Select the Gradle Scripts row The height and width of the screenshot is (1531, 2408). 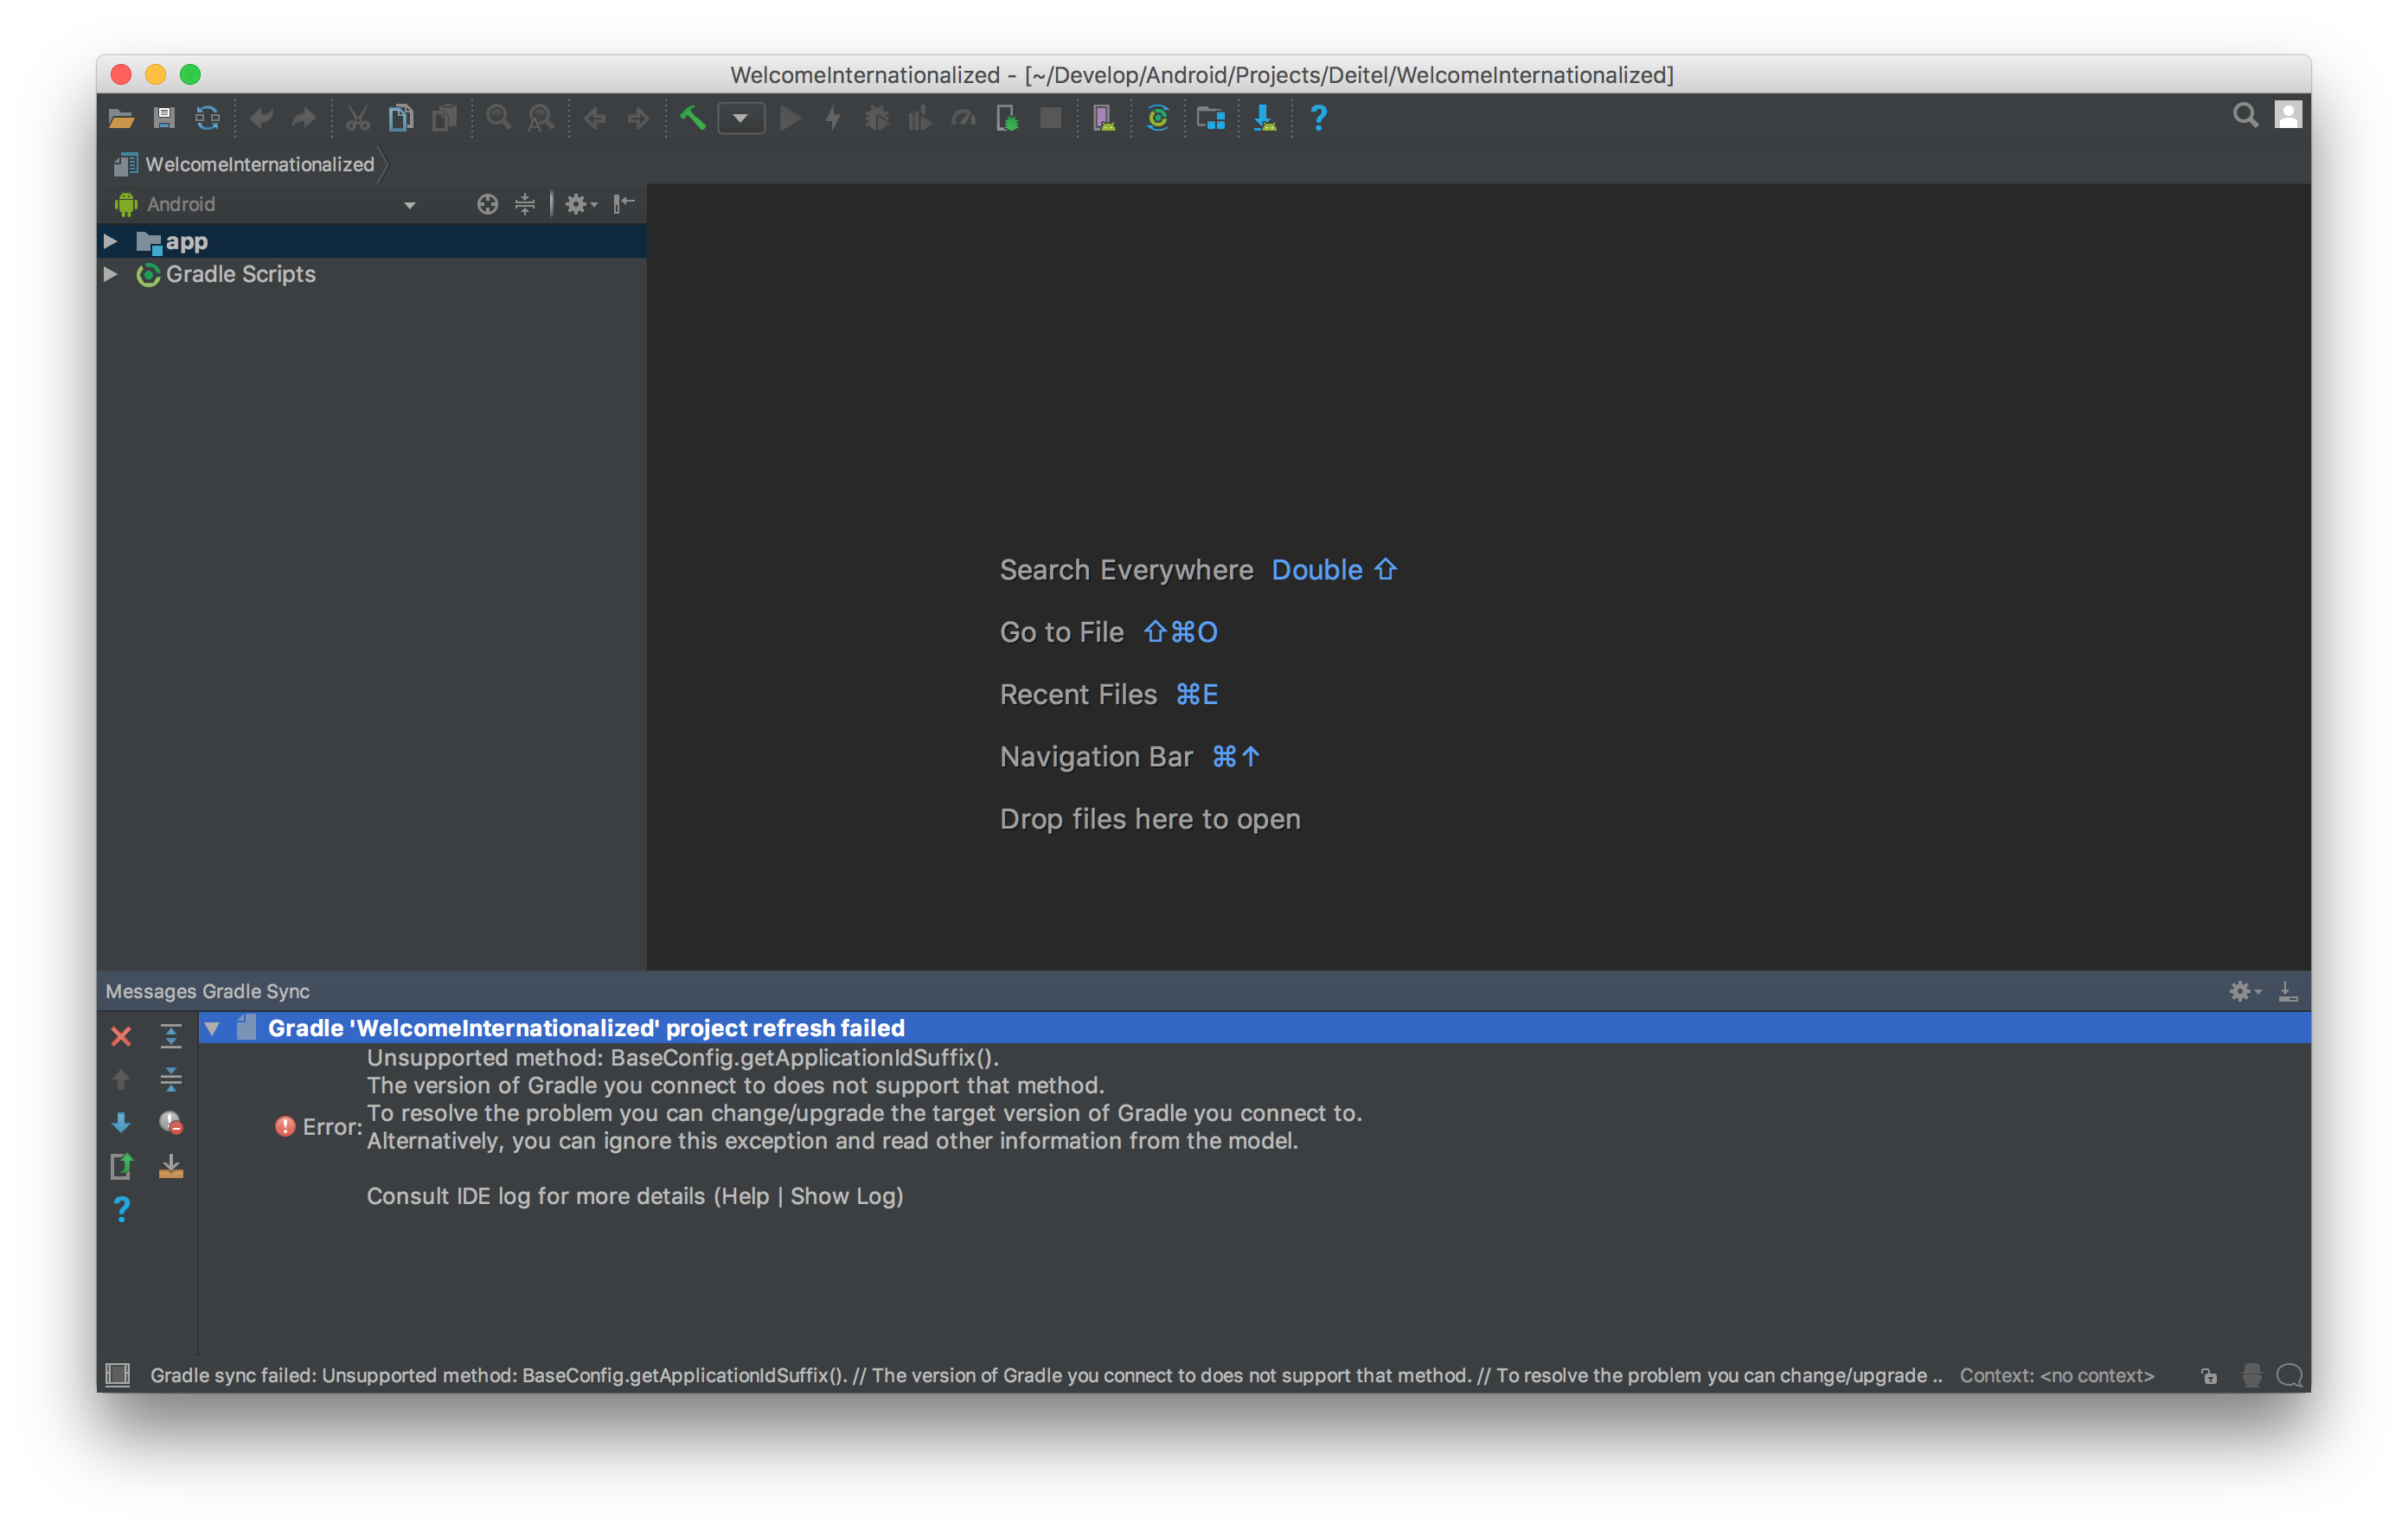click(x=372, y=274)
